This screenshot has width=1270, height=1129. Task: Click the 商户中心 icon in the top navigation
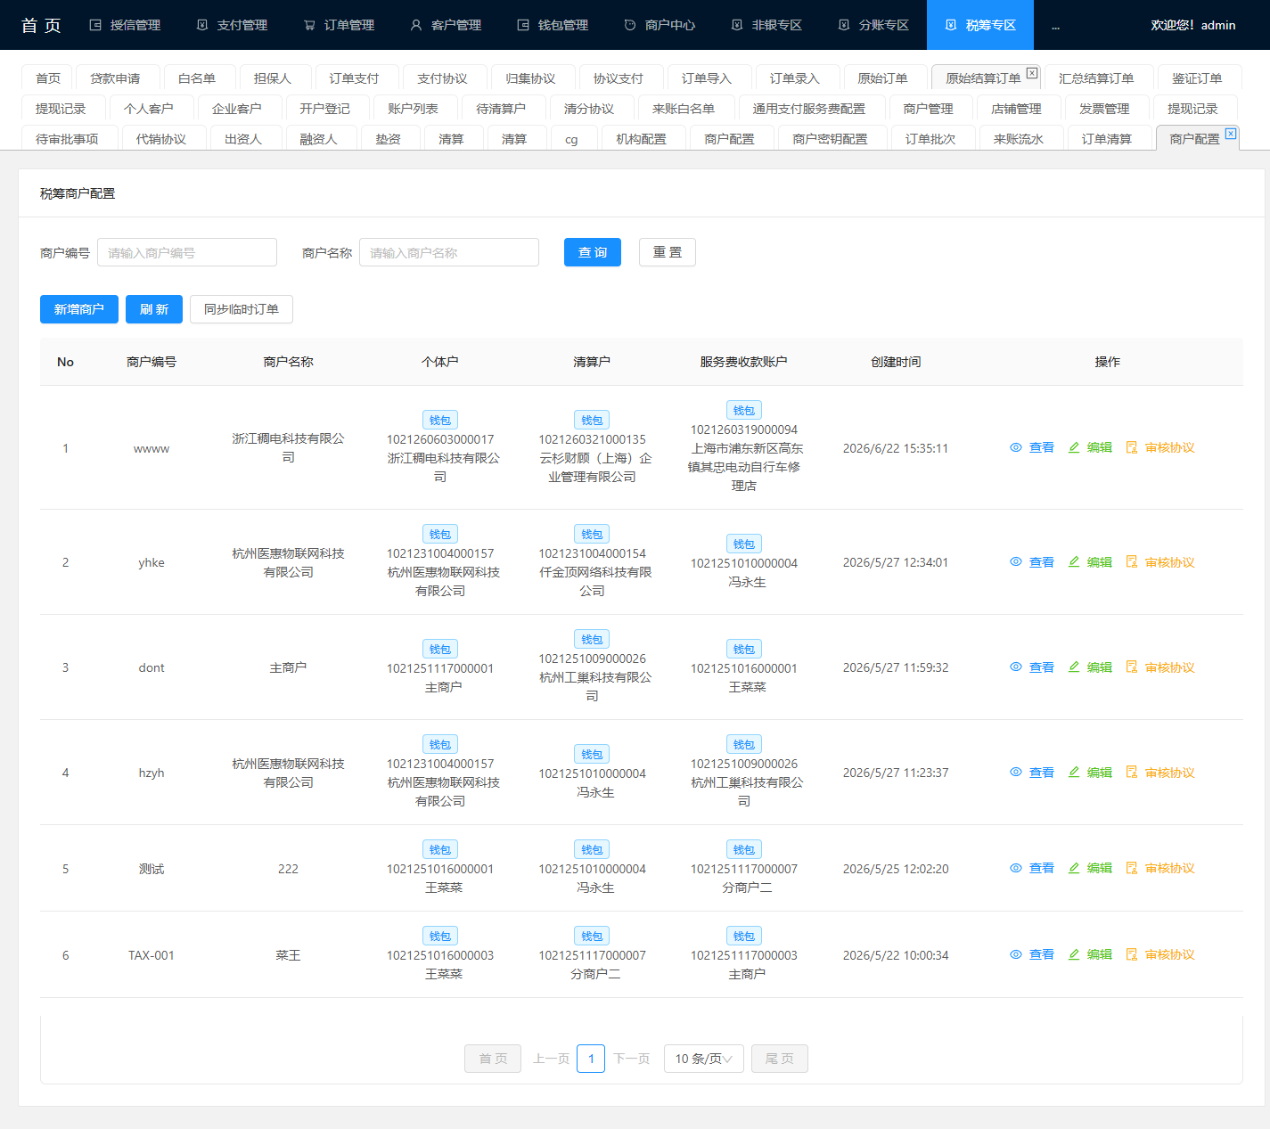pos(630,25)
